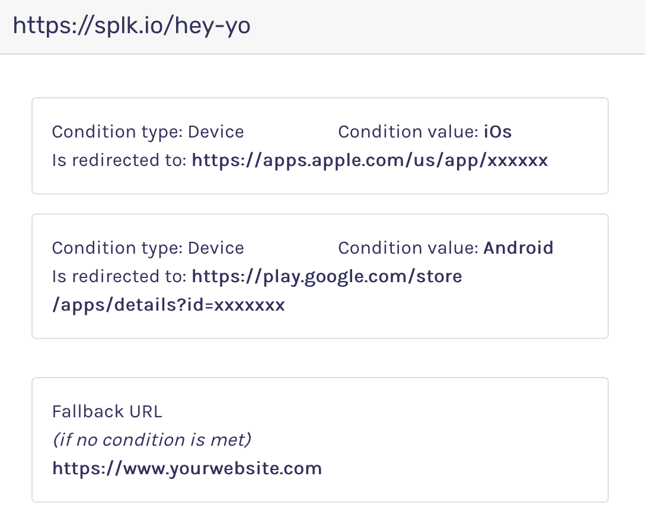Click the "/apps/details?id=xxxxxxx" URL line

click(168, 305)
